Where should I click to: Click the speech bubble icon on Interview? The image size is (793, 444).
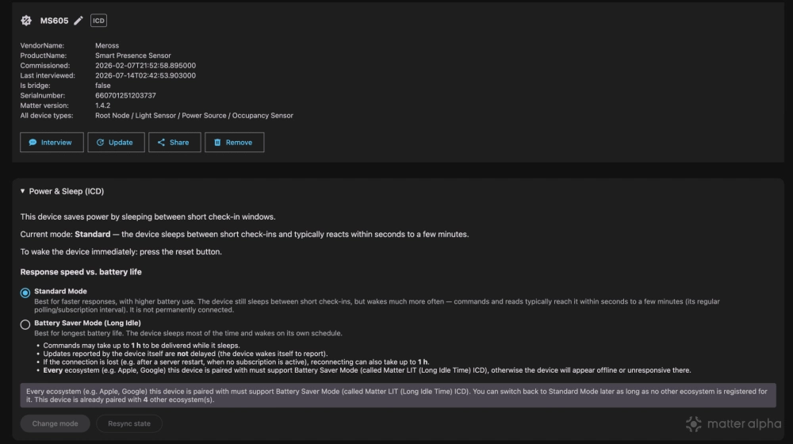33,142
